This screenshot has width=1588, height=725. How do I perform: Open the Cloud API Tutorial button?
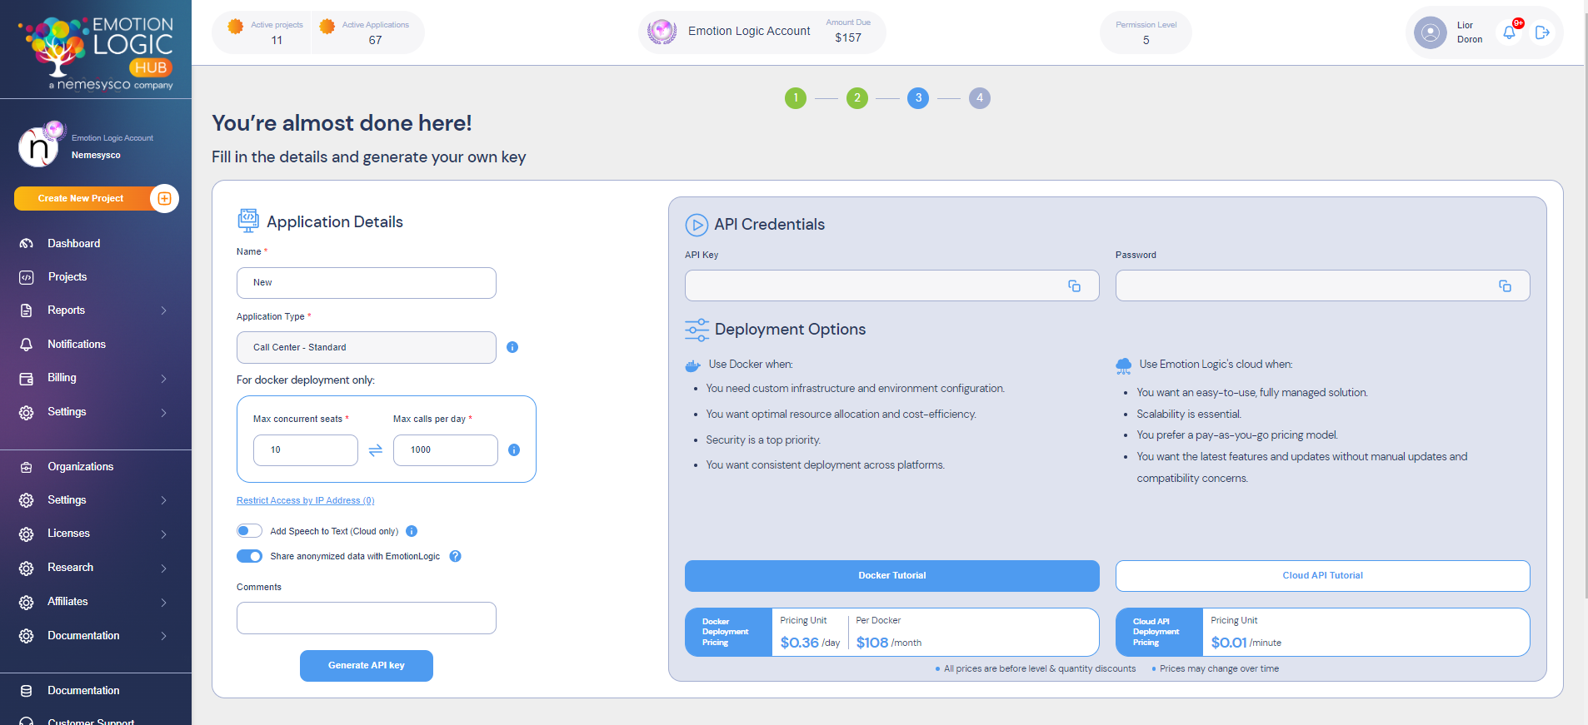1323,576
